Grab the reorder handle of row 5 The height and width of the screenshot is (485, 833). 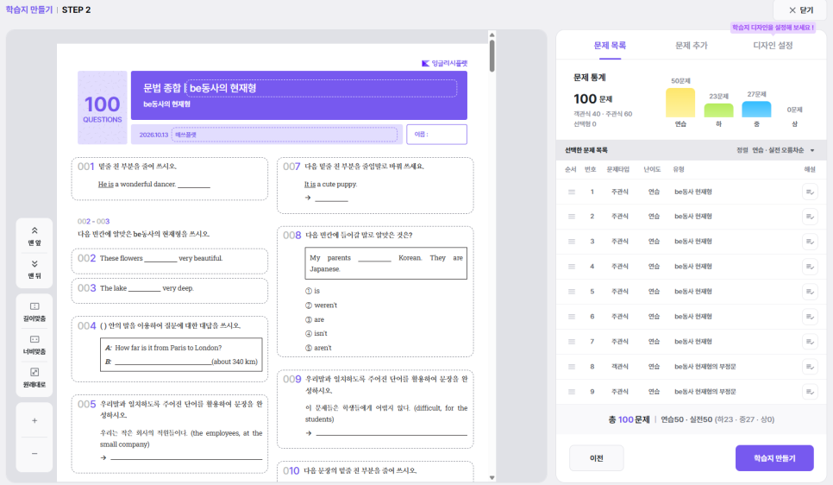point(572,292)
